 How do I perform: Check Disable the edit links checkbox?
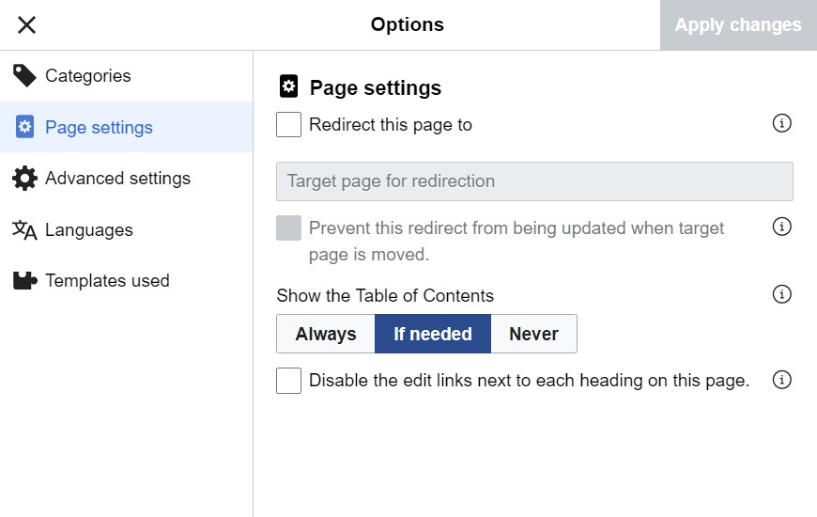[289, 381]
